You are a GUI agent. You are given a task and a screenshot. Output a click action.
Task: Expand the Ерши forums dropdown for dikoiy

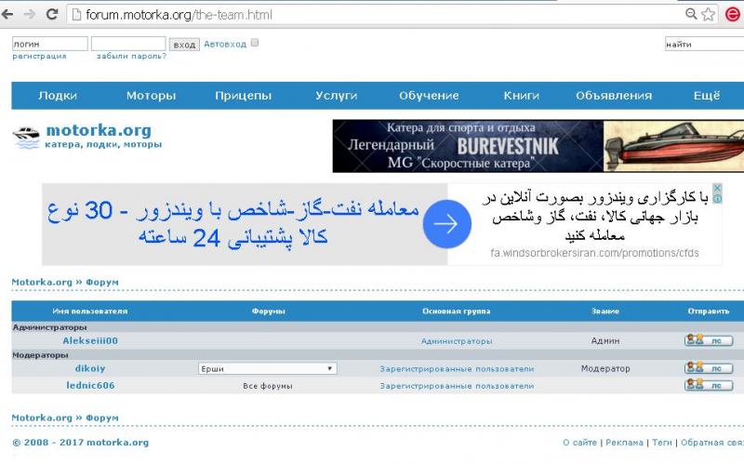[266, 369]
